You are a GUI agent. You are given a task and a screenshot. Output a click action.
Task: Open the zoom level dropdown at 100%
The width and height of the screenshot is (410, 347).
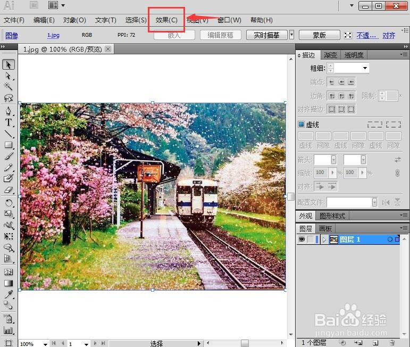coord(45,344)
